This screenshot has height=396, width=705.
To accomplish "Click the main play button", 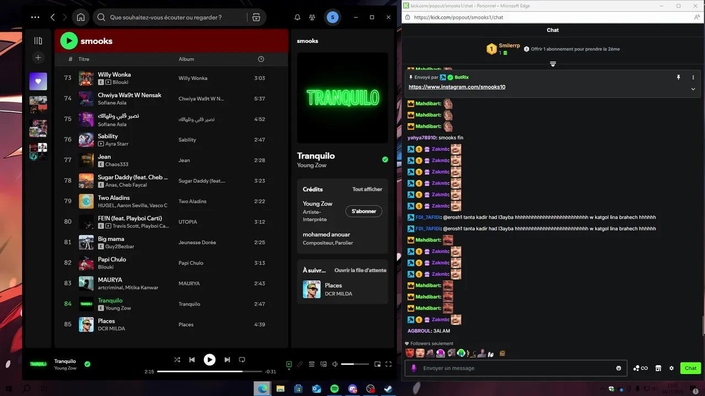I will click(x=209, y=360).
